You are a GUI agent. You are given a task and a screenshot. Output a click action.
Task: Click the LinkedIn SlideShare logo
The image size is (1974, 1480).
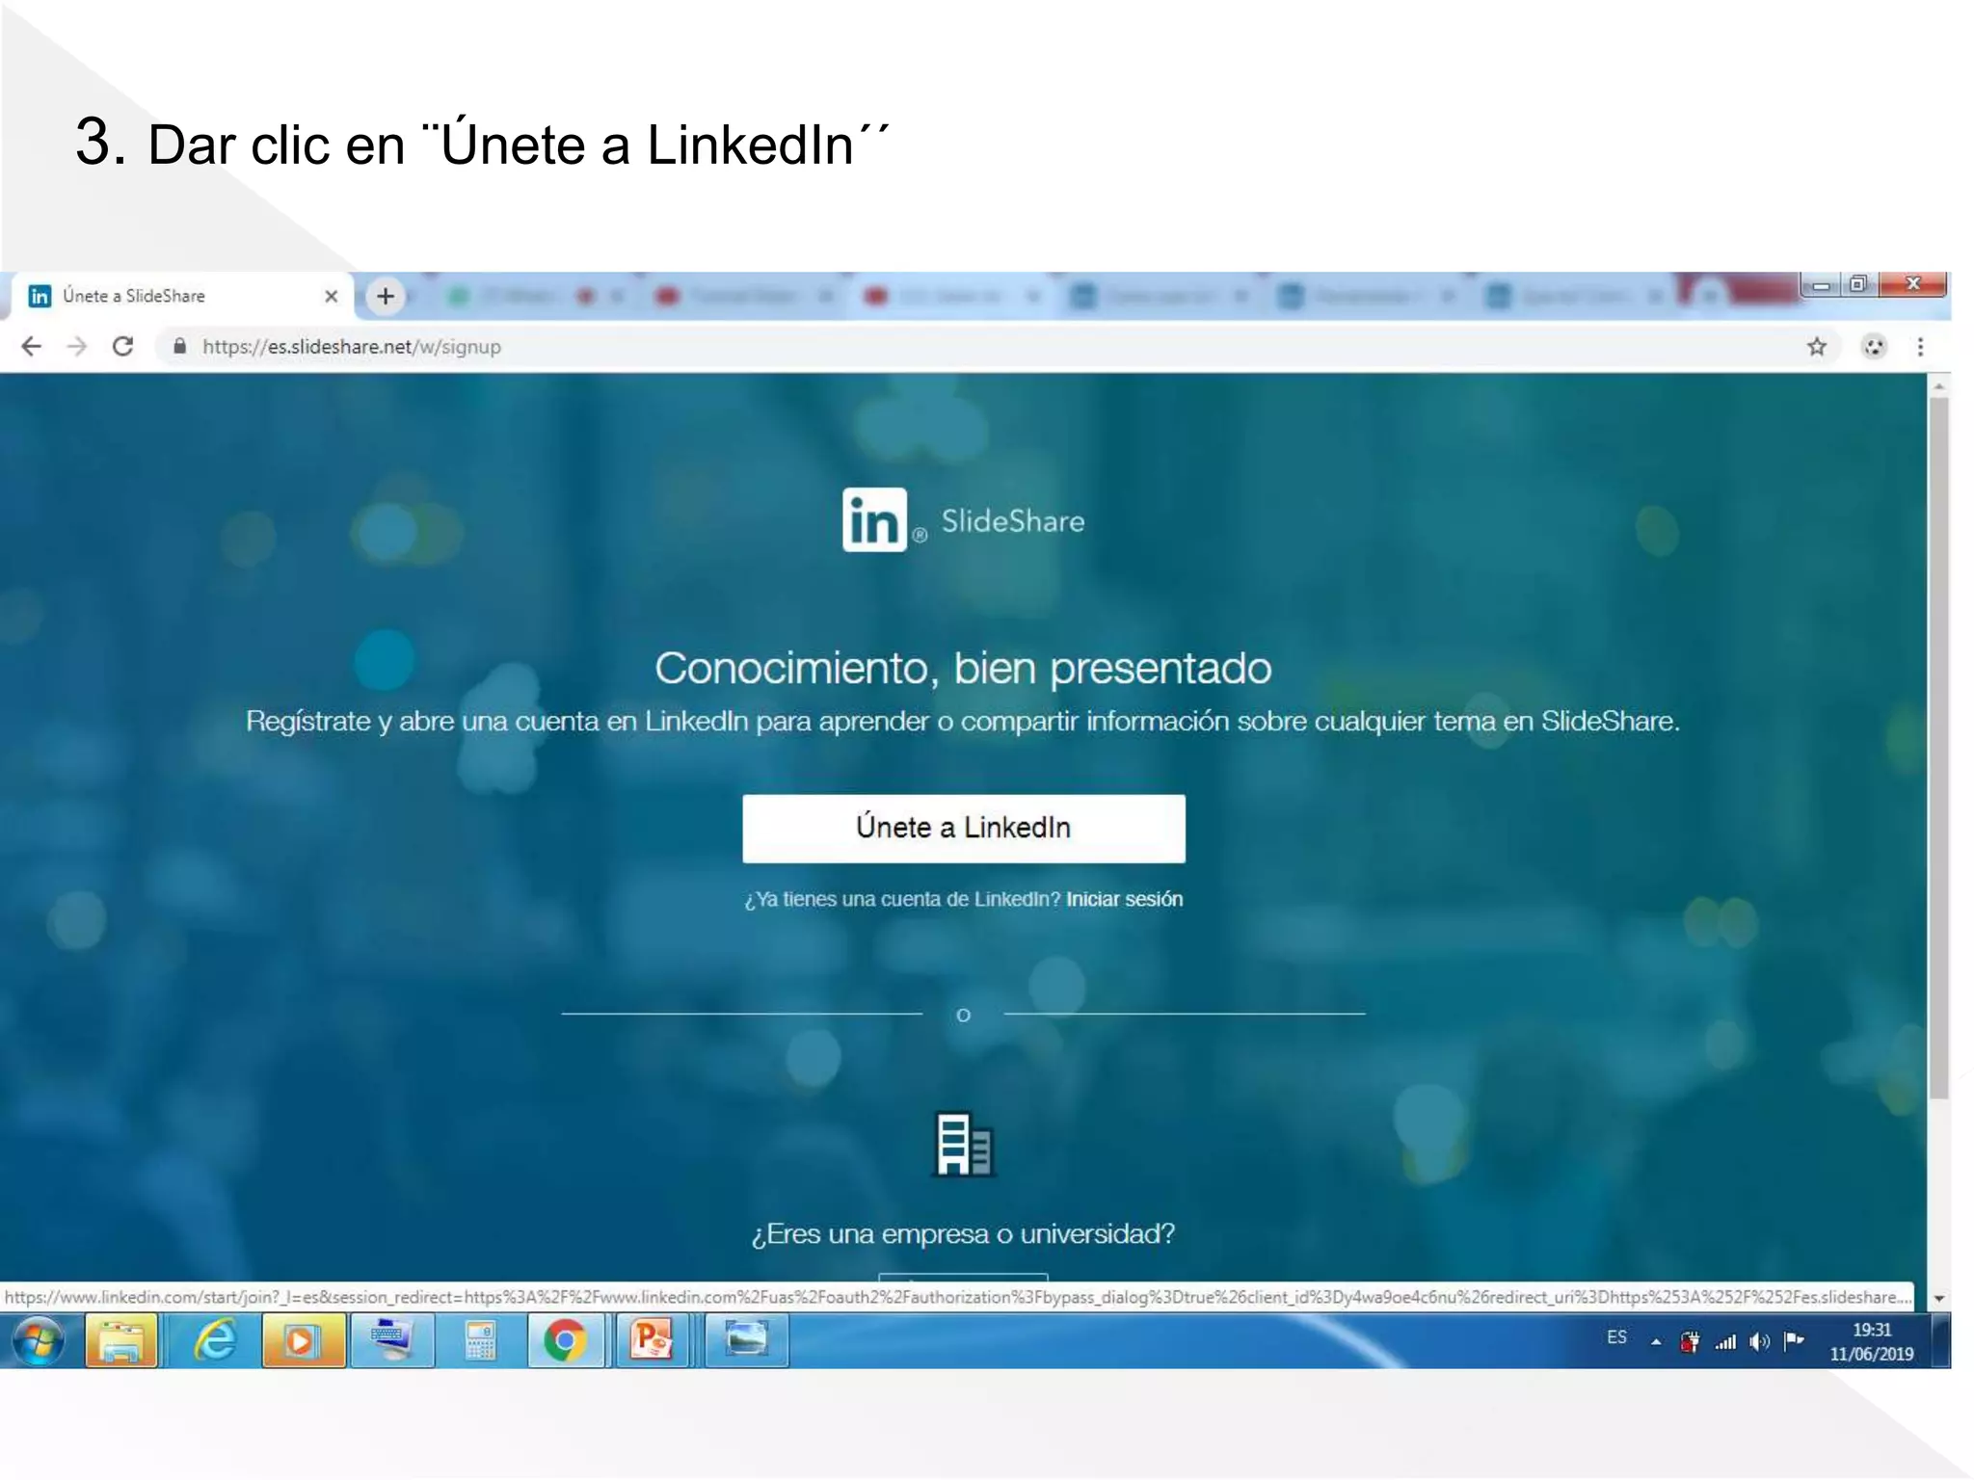[963, 520]
